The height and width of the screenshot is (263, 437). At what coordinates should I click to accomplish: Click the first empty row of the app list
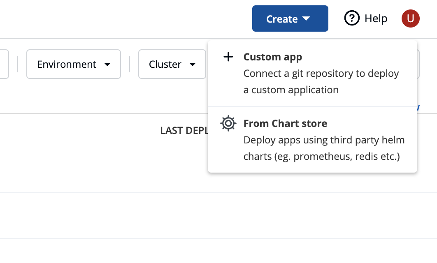click(103, 173)
